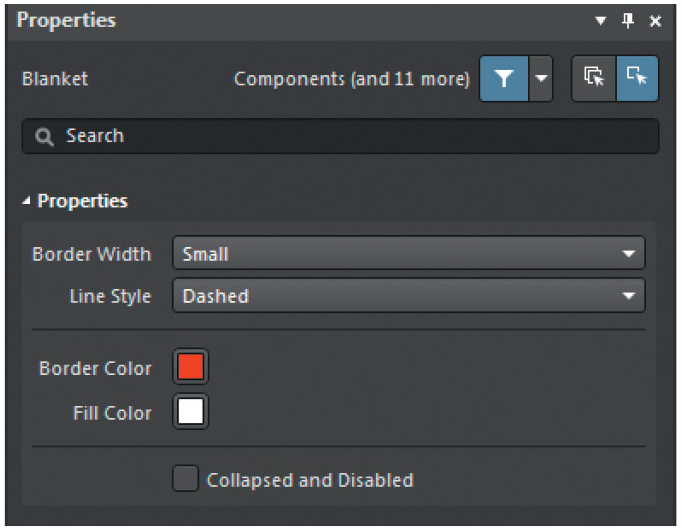This screenshot has width=682, height=531.
Task: Enable the Collapsed and Disabled checkbox
Action: click(185, 480)
